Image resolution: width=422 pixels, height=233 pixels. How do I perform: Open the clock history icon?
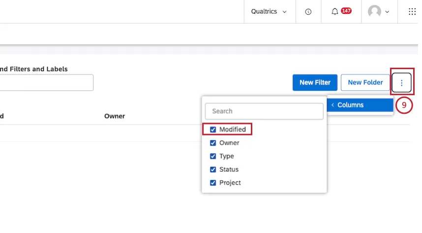pos(308,12)
